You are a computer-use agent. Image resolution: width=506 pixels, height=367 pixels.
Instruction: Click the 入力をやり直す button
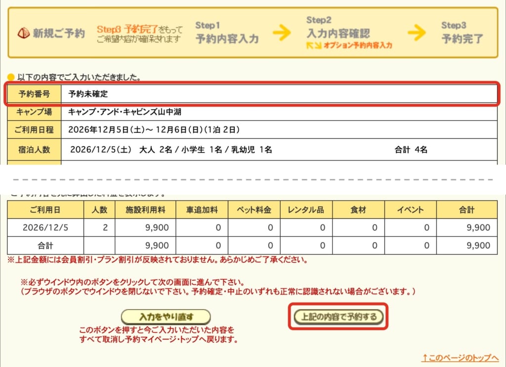(166, 317)
